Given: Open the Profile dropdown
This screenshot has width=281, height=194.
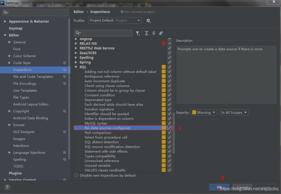Looking at the screenshot, I should tap(115, 20).
